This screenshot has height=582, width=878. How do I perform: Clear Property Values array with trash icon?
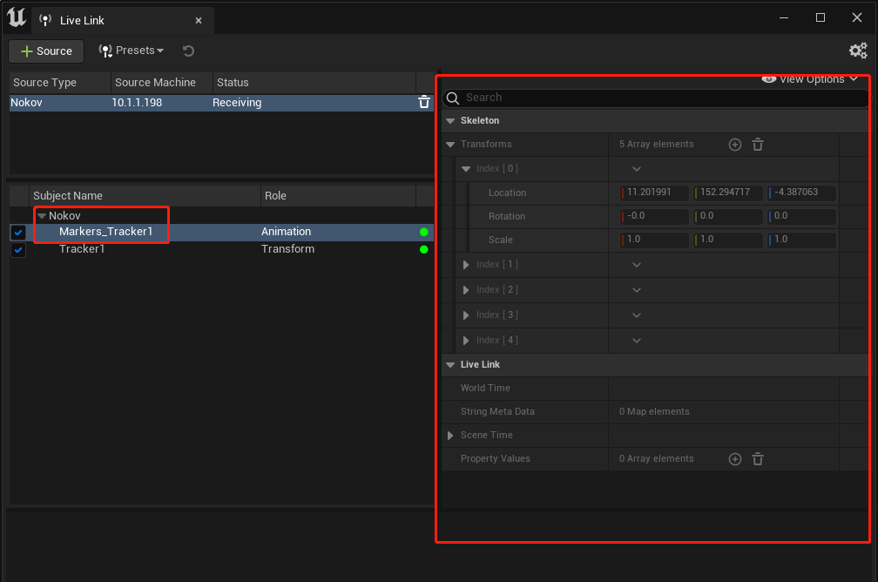click(x=758, y=459)
